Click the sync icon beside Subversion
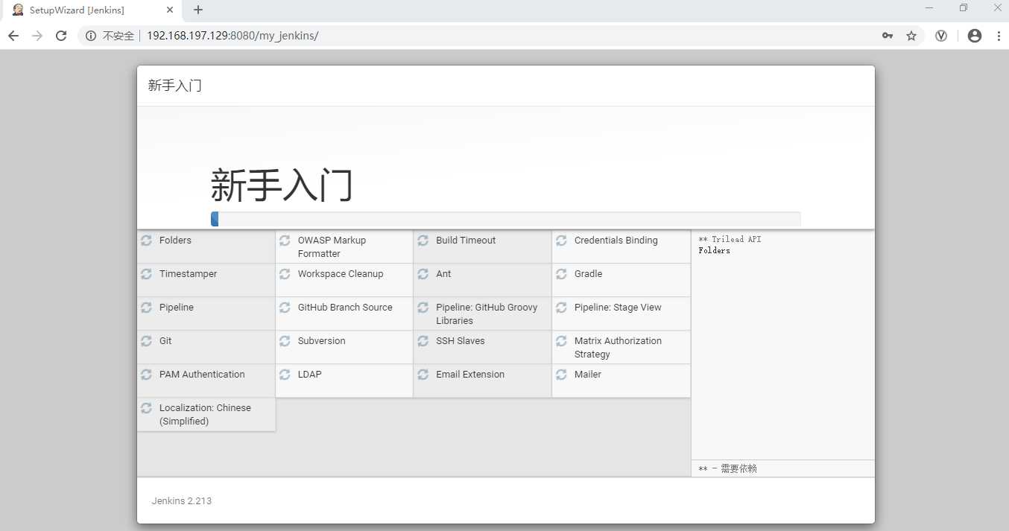Screen dimensions: 1009x531 click(285, 341)
